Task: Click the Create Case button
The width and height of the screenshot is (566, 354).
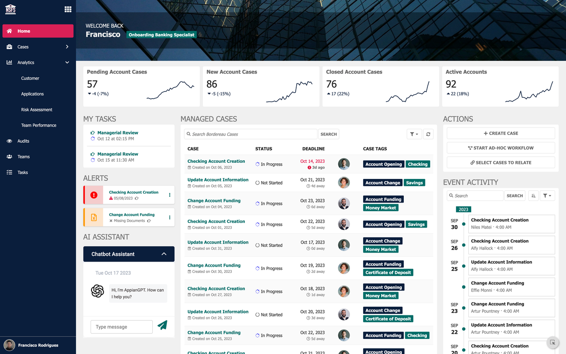Action: coord(500,133)
